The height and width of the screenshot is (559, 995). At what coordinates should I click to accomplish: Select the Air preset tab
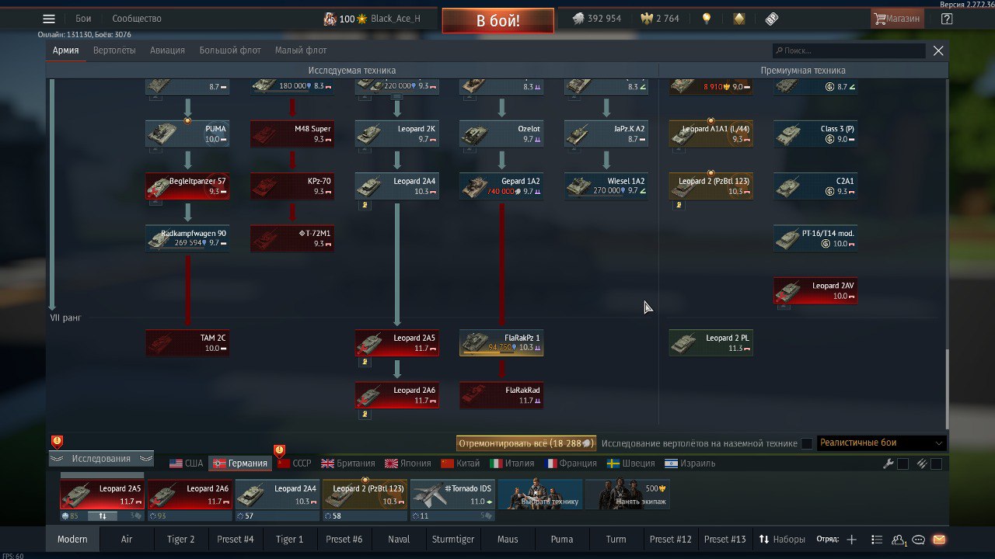[127, 540]
